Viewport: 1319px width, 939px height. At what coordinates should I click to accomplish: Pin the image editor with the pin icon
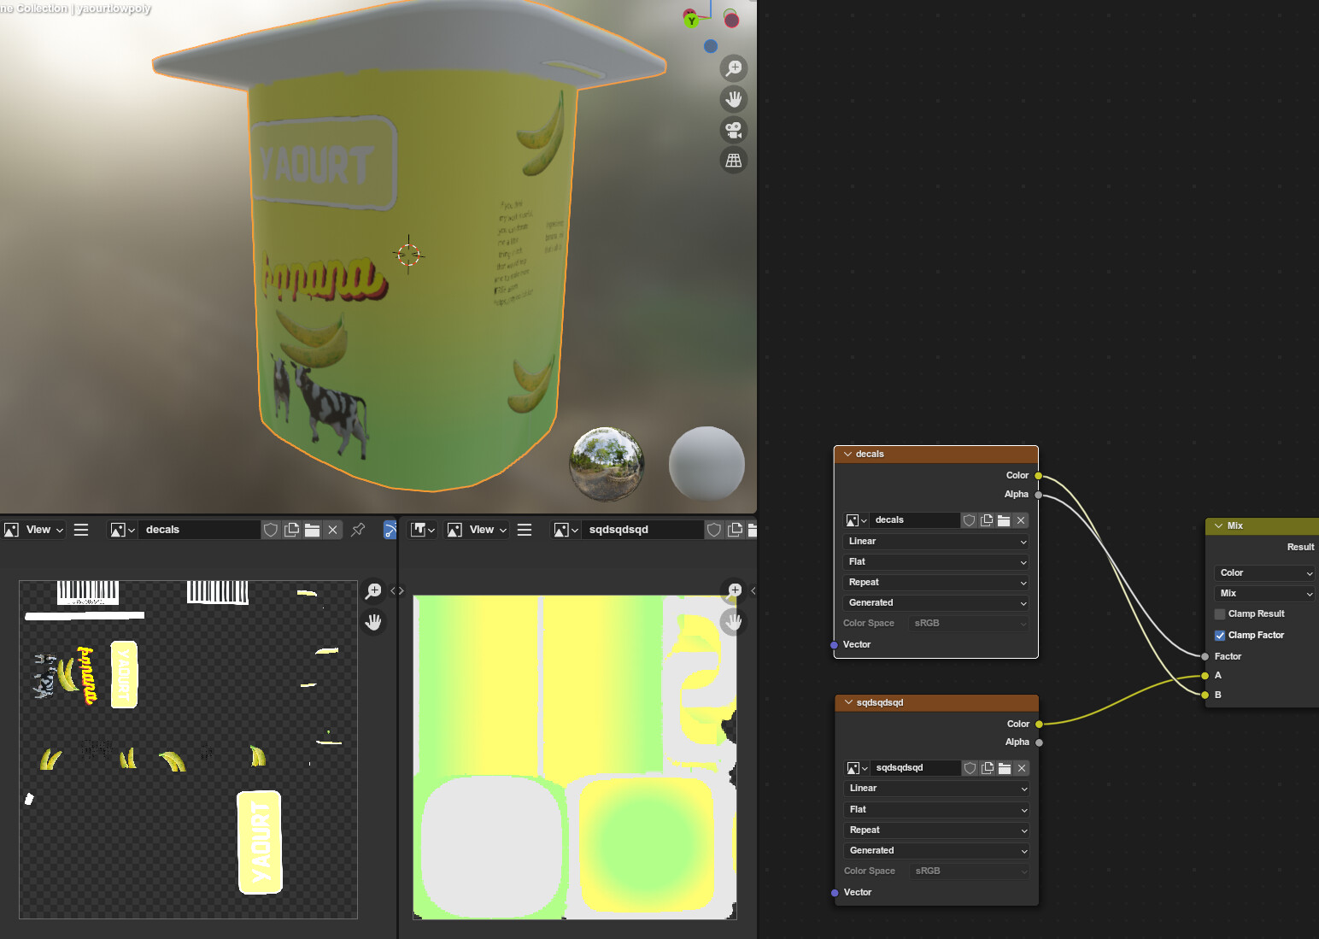357,529
